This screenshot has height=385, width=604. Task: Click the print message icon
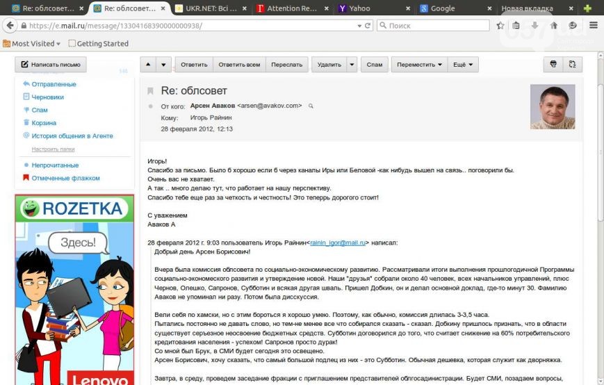[553, 65]
